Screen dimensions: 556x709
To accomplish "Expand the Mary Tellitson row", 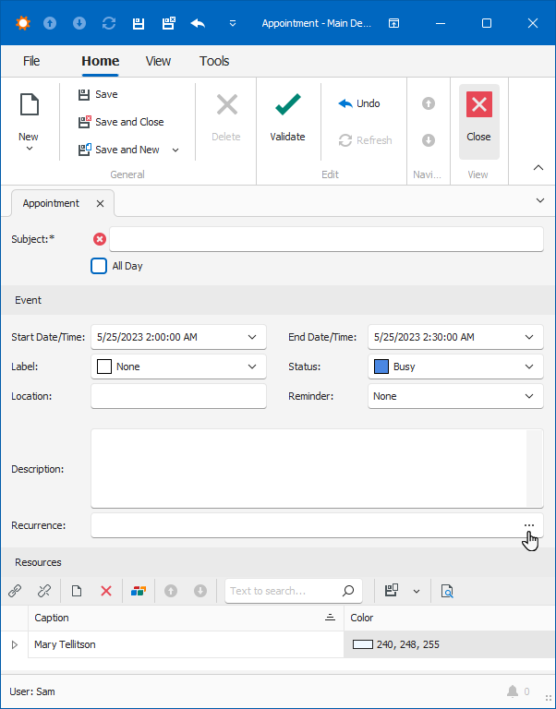I will 15,644.
